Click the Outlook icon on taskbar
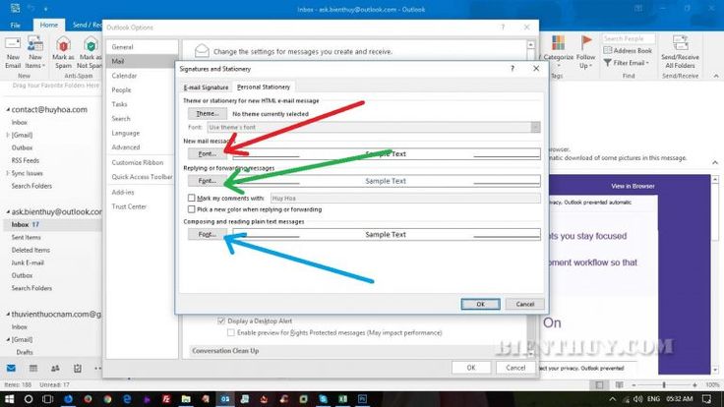The height and width of the screenshot is (407, 724). click(x=225, y=399)
